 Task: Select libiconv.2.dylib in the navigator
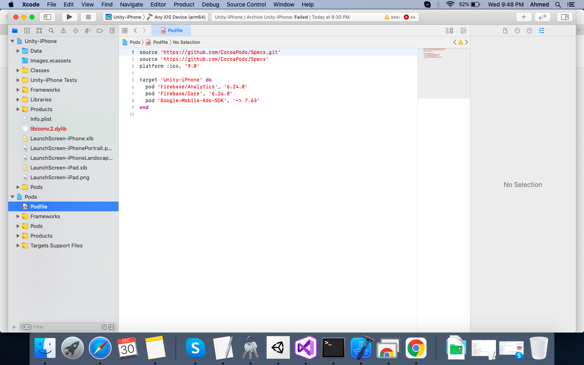click(x=48, y=129)
